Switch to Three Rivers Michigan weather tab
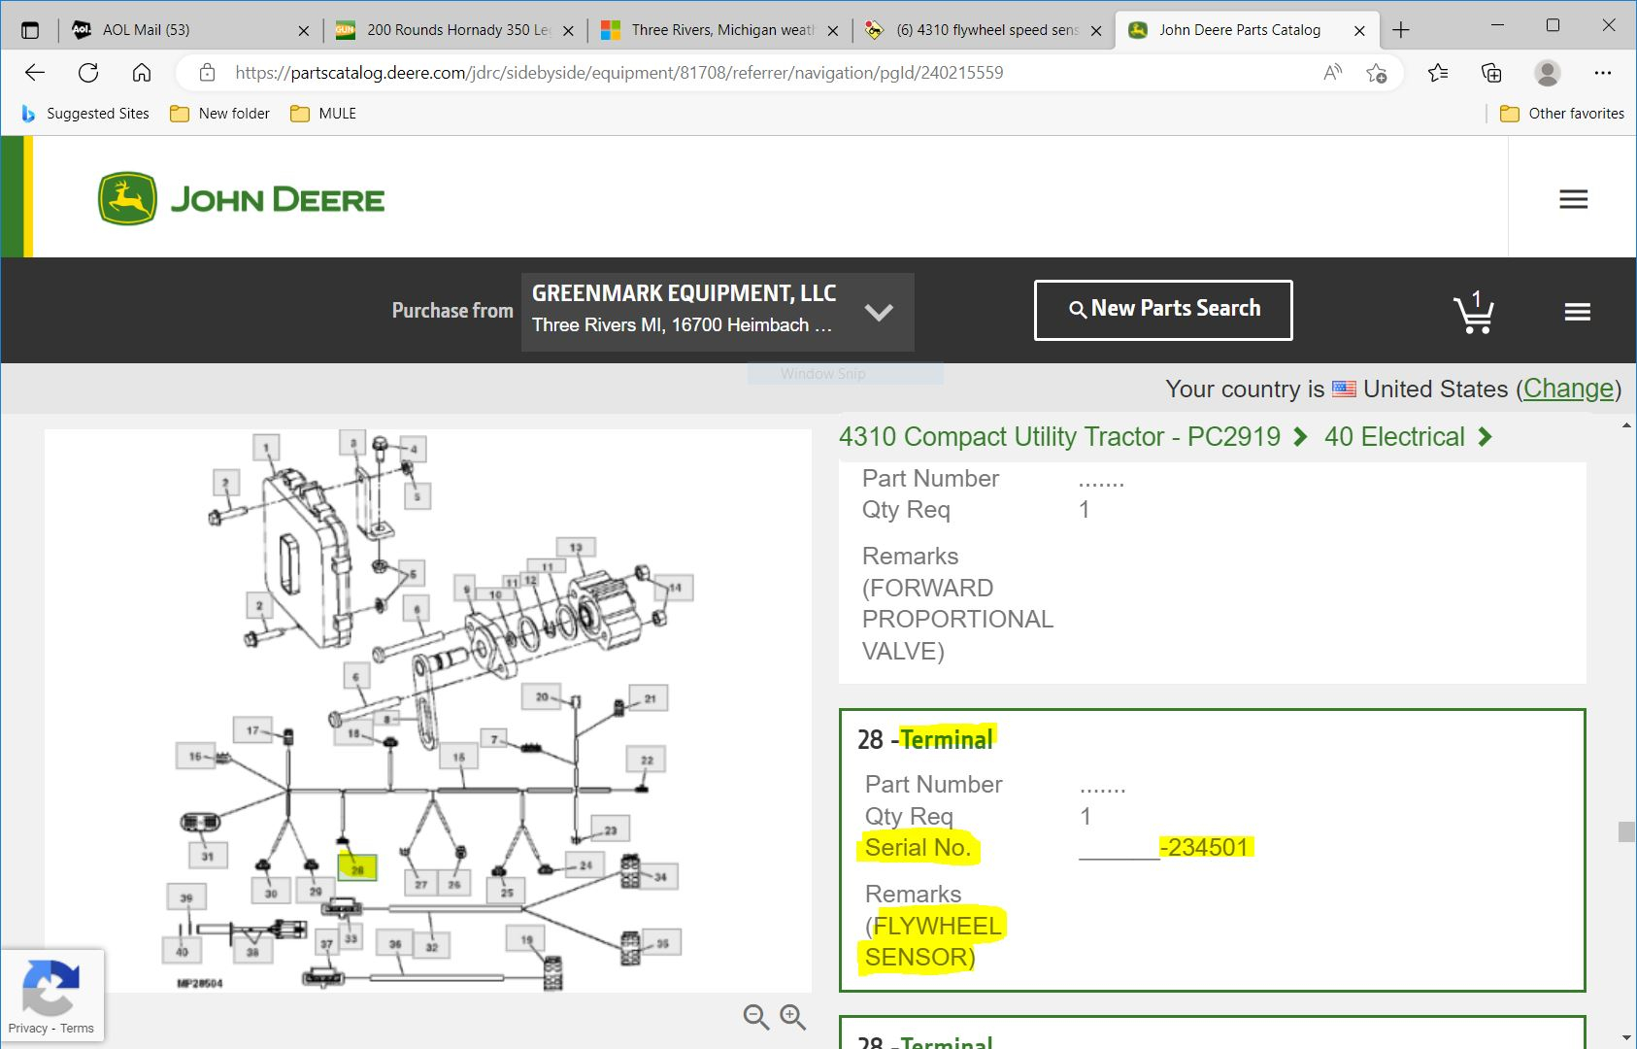 721,30
